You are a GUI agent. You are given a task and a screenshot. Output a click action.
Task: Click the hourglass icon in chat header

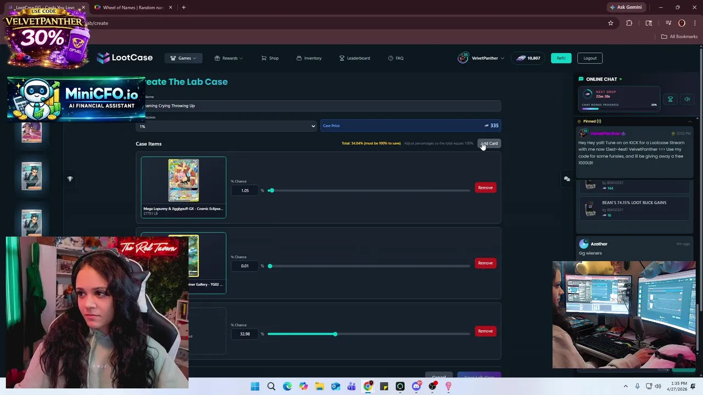pyautogui.click(x=670, y=99)
